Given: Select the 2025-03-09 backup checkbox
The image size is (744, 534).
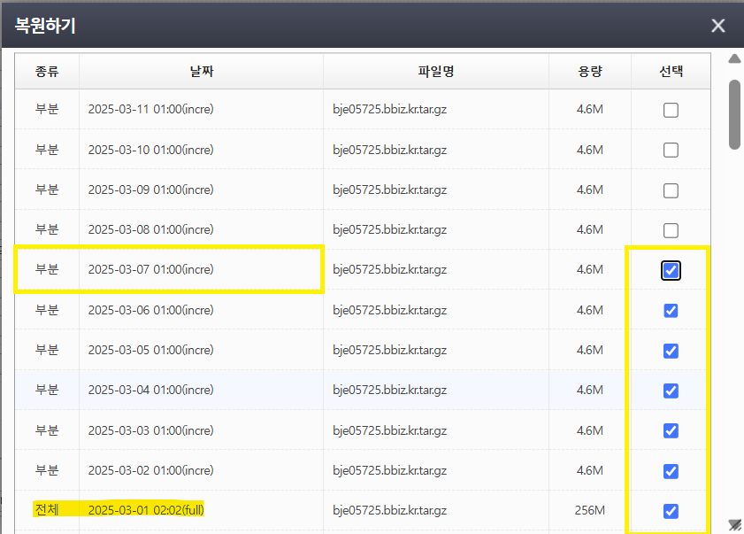Looking at the screenshot, I should coord(671,190).
